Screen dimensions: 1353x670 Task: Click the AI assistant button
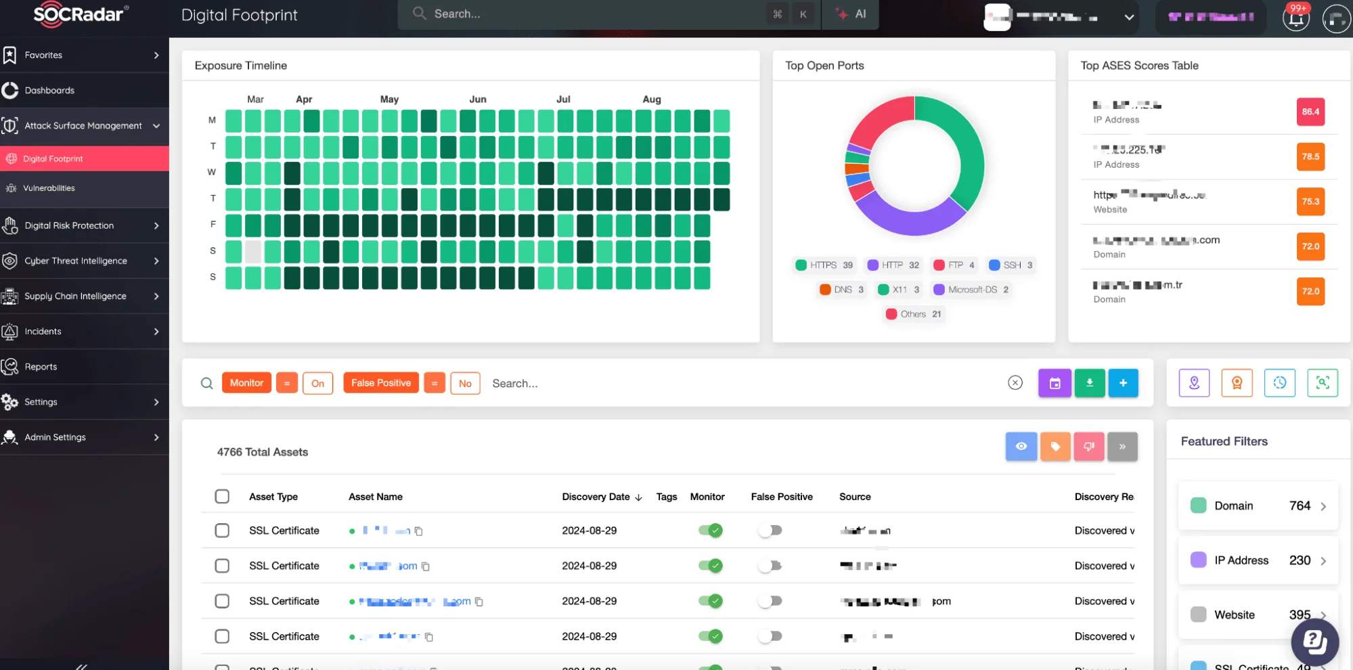[x=851, y=14]
